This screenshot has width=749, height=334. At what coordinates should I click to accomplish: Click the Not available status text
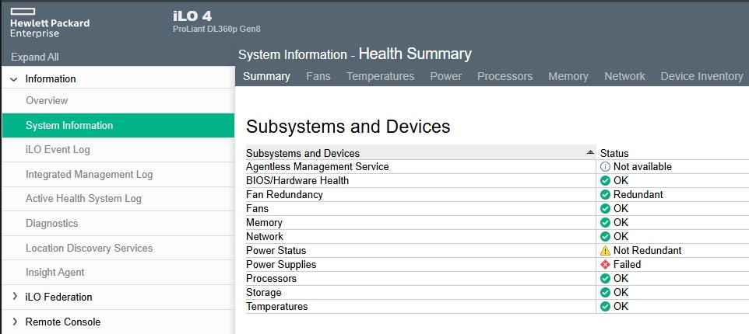(x=642, y=167)
